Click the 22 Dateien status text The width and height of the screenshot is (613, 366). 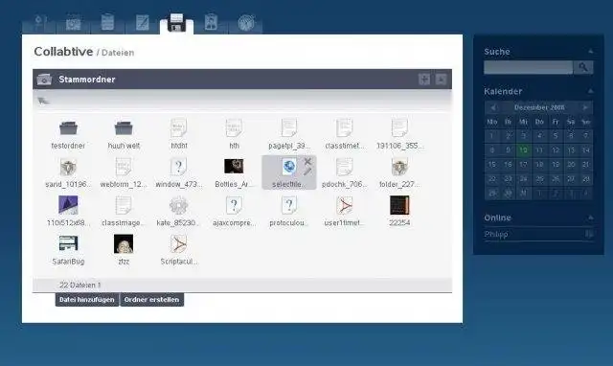pos(79,286)
